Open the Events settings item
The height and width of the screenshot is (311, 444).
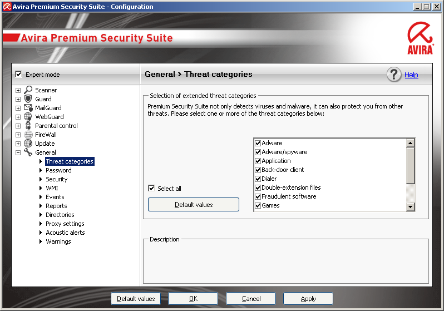tap(55, 197)
